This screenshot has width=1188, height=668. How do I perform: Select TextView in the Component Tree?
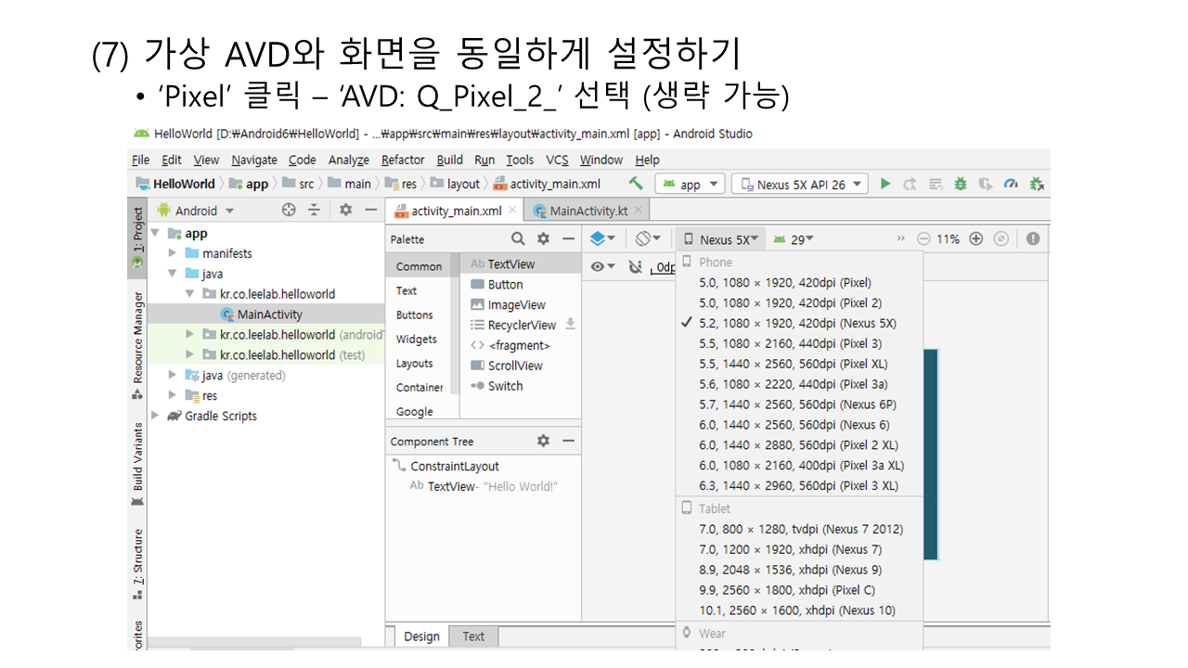coord(450,487)
